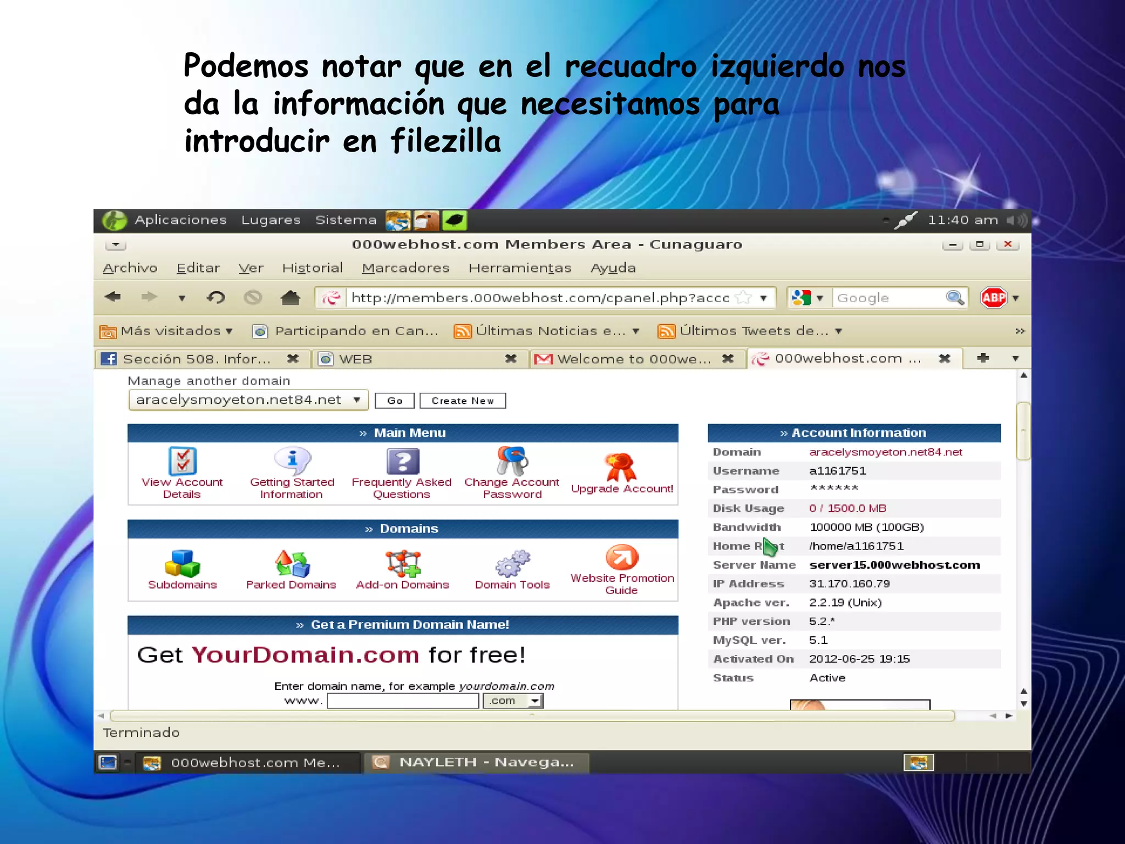Open the Add-on Domains icon
The height and width of the screenshot is (844, 1125).
point(403,563)
